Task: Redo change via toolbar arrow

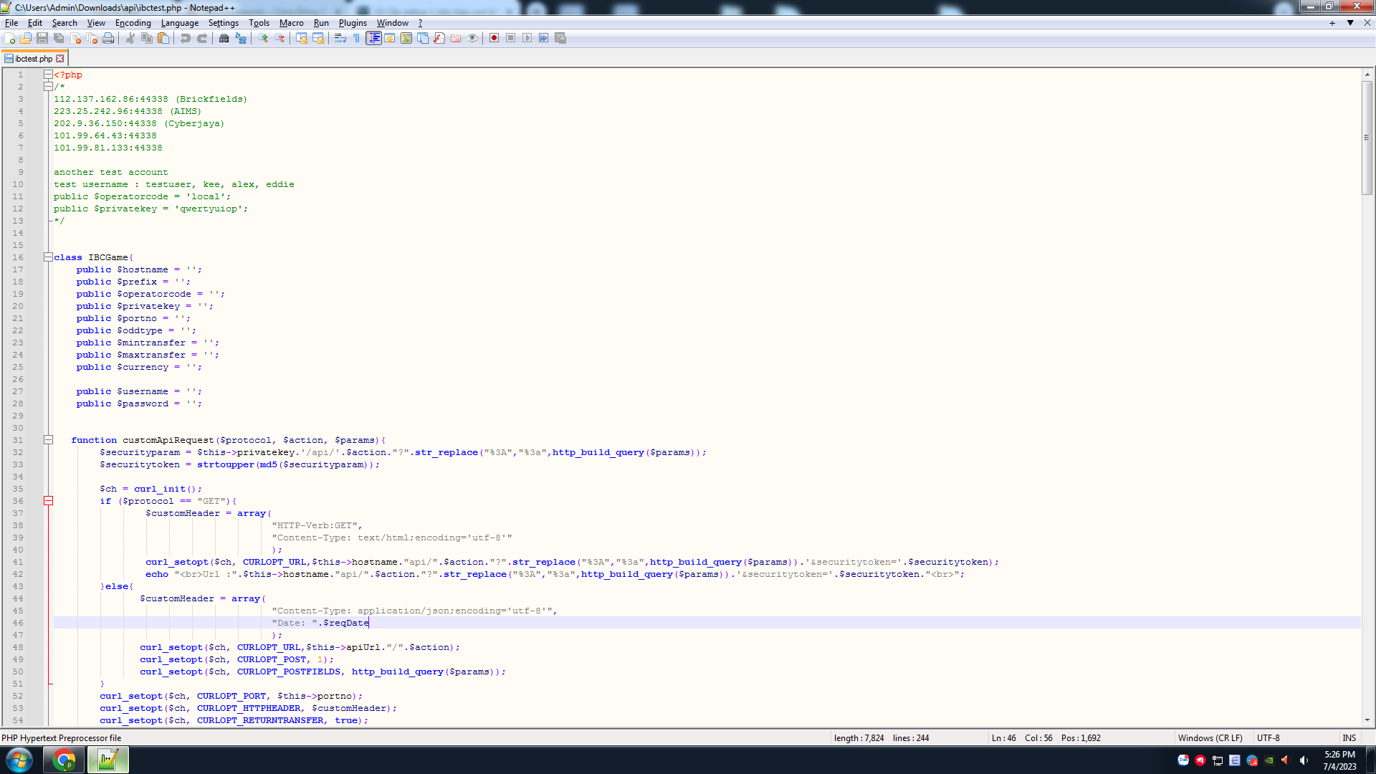Action: (202, 38)
